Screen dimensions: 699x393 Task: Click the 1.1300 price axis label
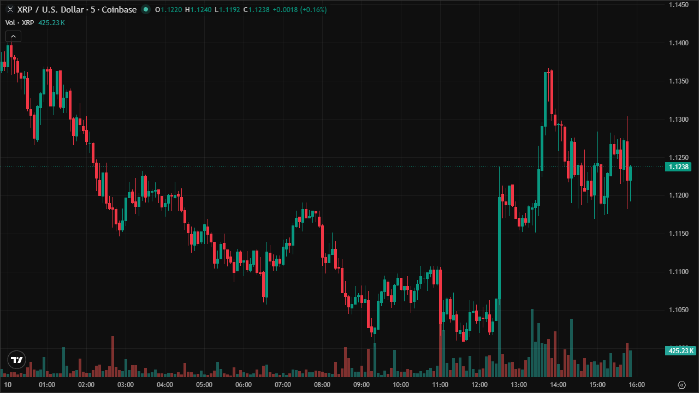click(x=678, y=119)
